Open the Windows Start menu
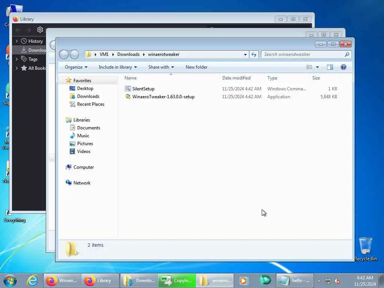The width and height of the screenshot is (384, 288). click(x=10, y=280)
